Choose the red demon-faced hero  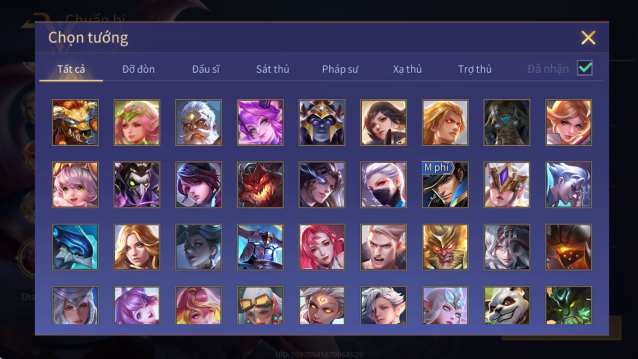pyautogui.click(x=260, y=185)
